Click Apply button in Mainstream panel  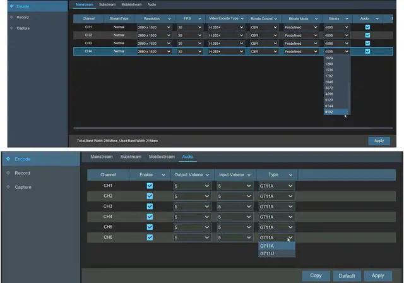[x=379, y=141]
